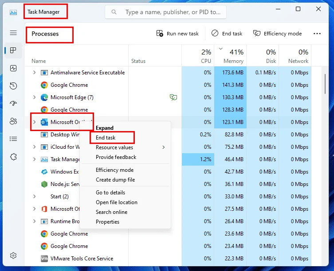Screen dimensions: 334x271
Task: Choose Expand in the context menu
Action: (125, 128)
